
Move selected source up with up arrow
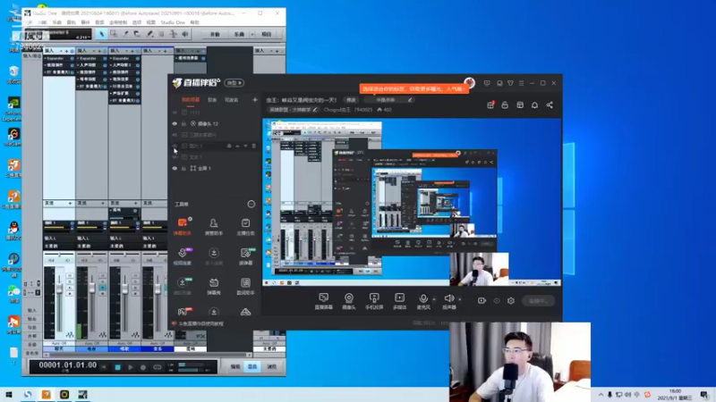tap(237, 146)
